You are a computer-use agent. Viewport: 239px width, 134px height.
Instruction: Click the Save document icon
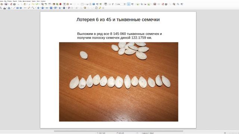click(6, 4)
